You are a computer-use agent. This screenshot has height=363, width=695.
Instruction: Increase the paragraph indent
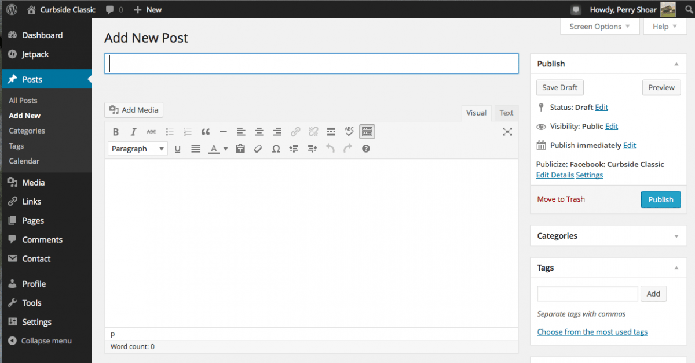tap(312, 149)
